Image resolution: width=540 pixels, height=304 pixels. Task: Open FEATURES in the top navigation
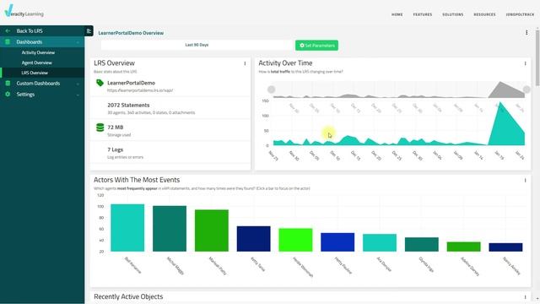423,14
